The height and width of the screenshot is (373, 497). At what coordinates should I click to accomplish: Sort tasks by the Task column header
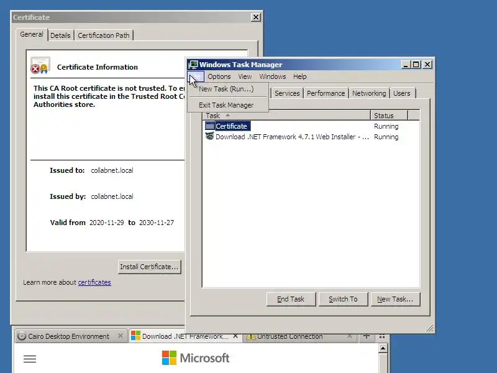(286, 116)
